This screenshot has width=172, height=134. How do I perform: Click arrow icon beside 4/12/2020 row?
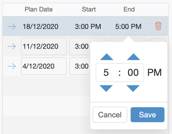coord(12,66)
